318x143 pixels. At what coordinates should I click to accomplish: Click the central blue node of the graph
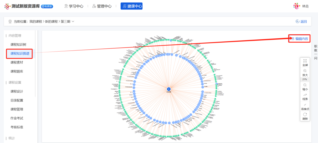coord(169,89)
